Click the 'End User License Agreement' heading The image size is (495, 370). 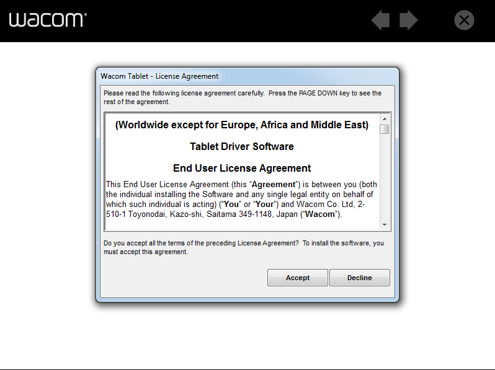click(242, 168)
